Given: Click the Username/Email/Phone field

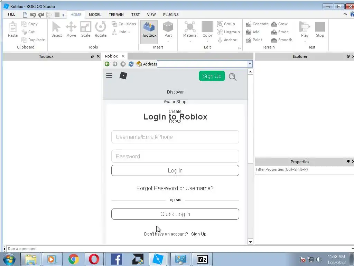Looking at the screenshot, I should [x=175, y=137].
